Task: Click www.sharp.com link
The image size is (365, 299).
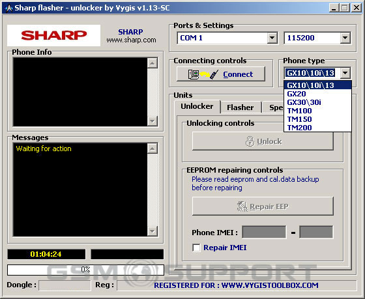Action: click(131, 40)
